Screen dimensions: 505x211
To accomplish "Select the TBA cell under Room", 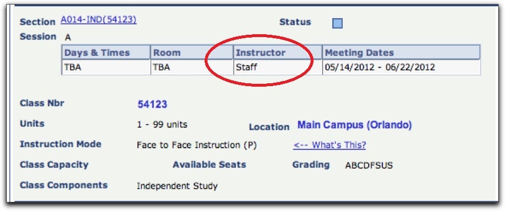I will click(192, 67).
